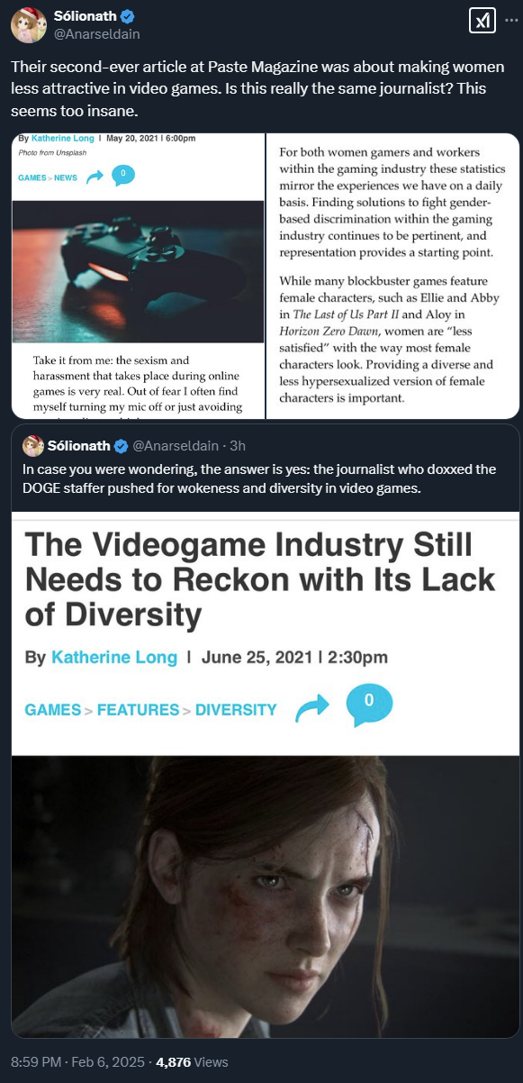Click the verified badge in the quoted tweet

[122, 446]
